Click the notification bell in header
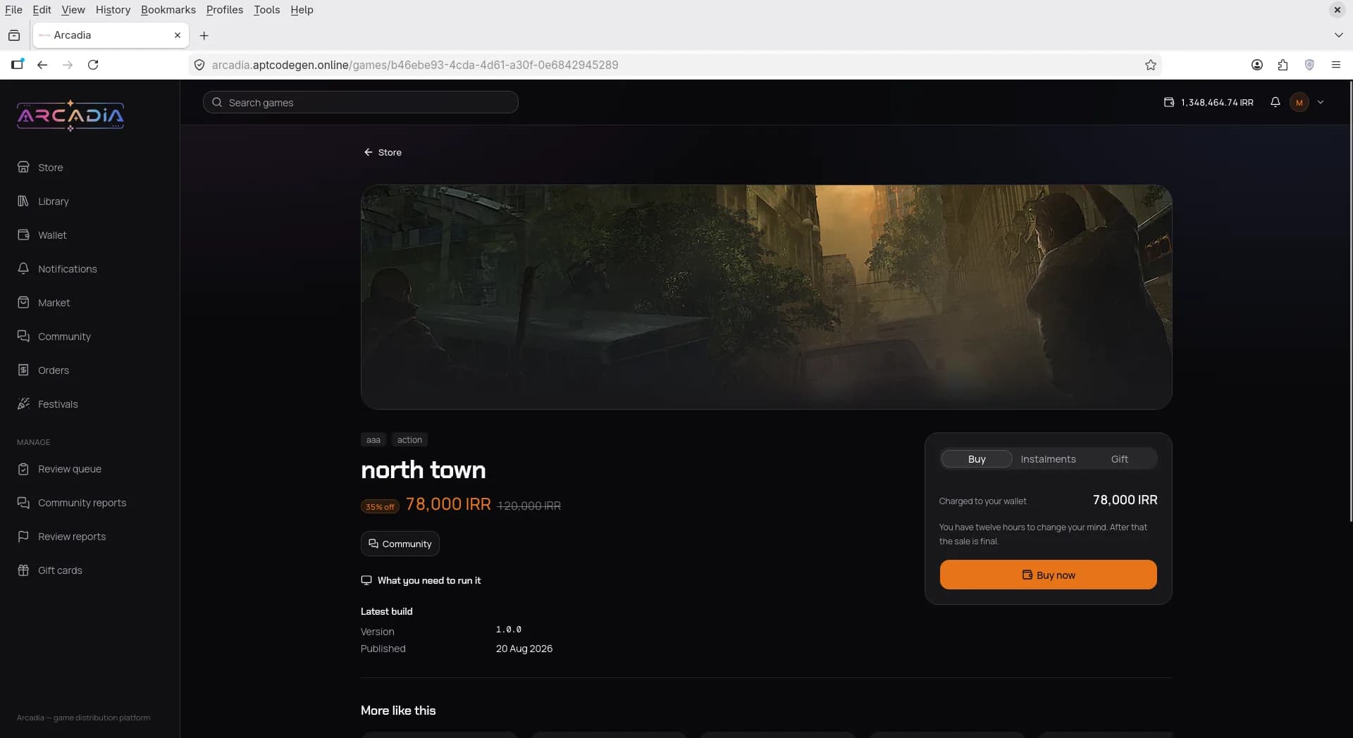The height and width of the screenshot is (738, 1353). tap(1275, 102)
